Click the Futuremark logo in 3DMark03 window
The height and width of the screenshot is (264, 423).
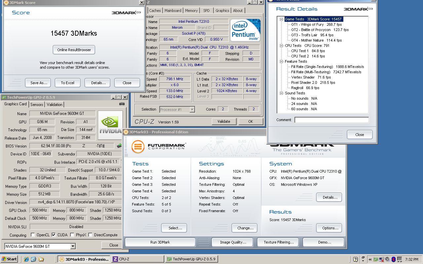(x=159, y=147)
